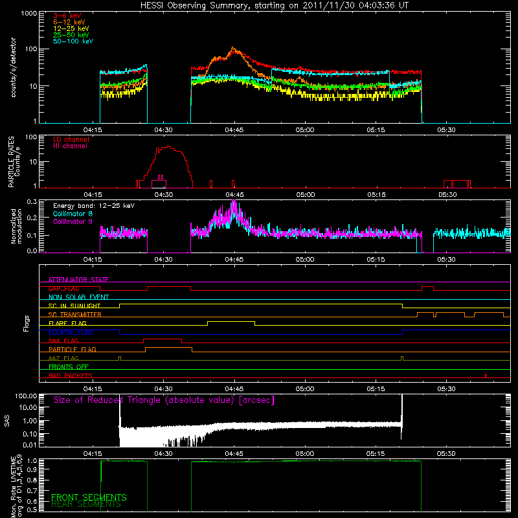518x518 pixels.
Task: Click the REAR SEGMENTS legend label
Action: [x=86, y=504]
